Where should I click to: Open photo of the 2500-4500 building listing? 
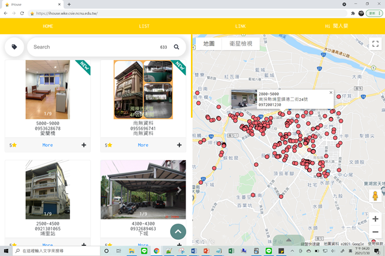click(48, 190)
